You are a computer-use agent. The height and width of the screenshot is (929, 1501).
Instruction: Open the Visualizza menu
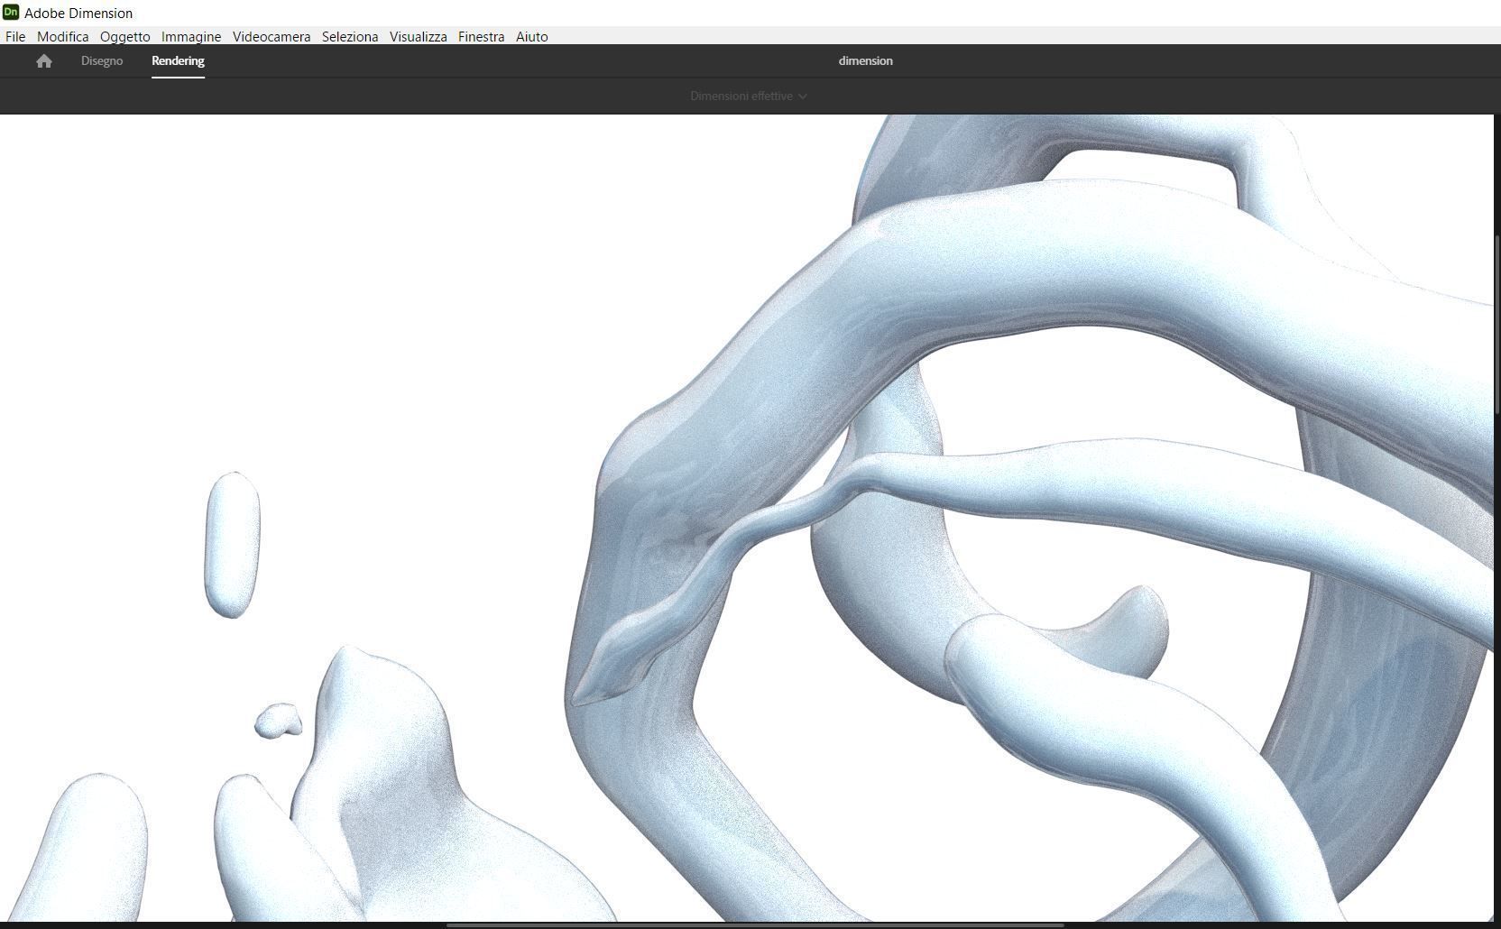[417, 37]
